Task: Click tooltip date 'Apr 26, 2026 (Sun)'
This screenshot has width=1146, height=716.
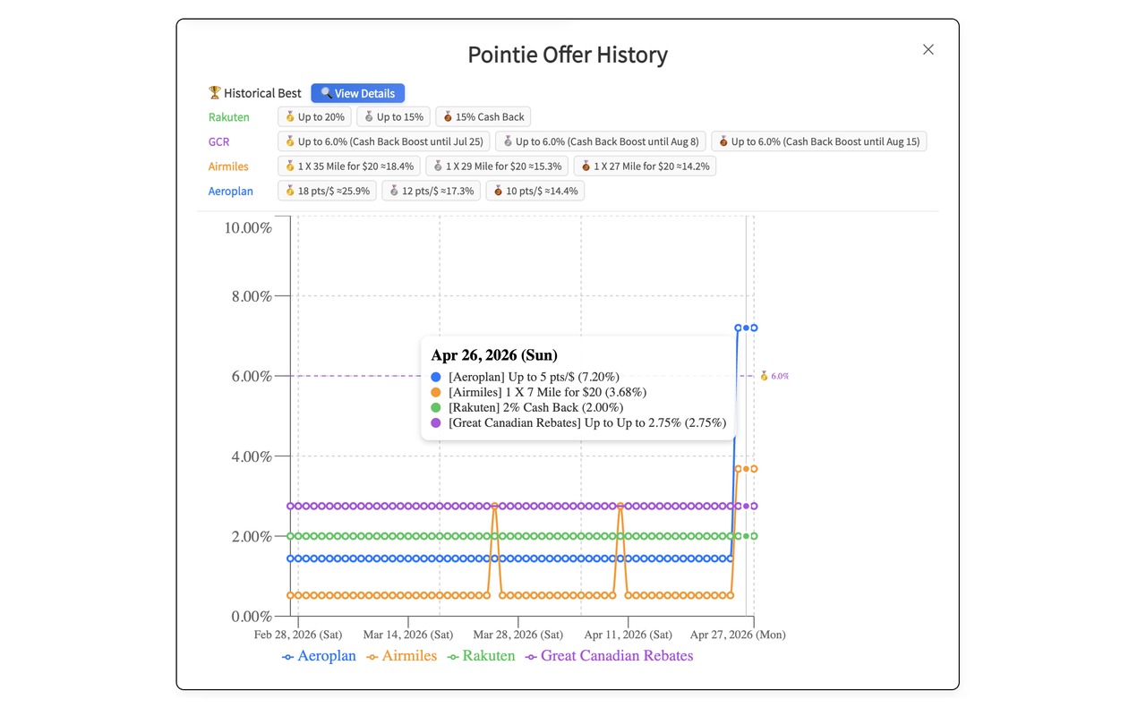Action: (494, 355)
